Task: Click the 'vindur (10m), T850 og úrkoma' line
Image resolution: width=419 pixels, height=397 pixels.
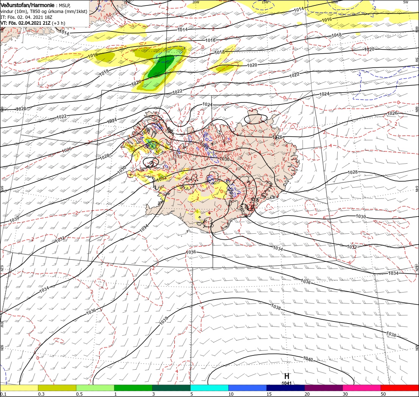Action: click(44, 11)
